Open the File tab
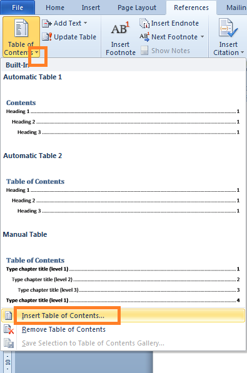This screenshot has height=373, width=247. tap(18, 7)
